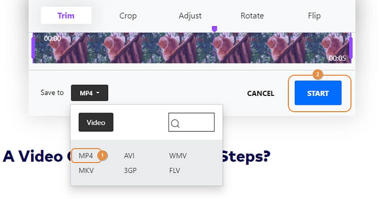Image resolution: width=383 pixels, height=199 pixels.
Task: Click the magnifier search icon
Action: pos(175,123)
